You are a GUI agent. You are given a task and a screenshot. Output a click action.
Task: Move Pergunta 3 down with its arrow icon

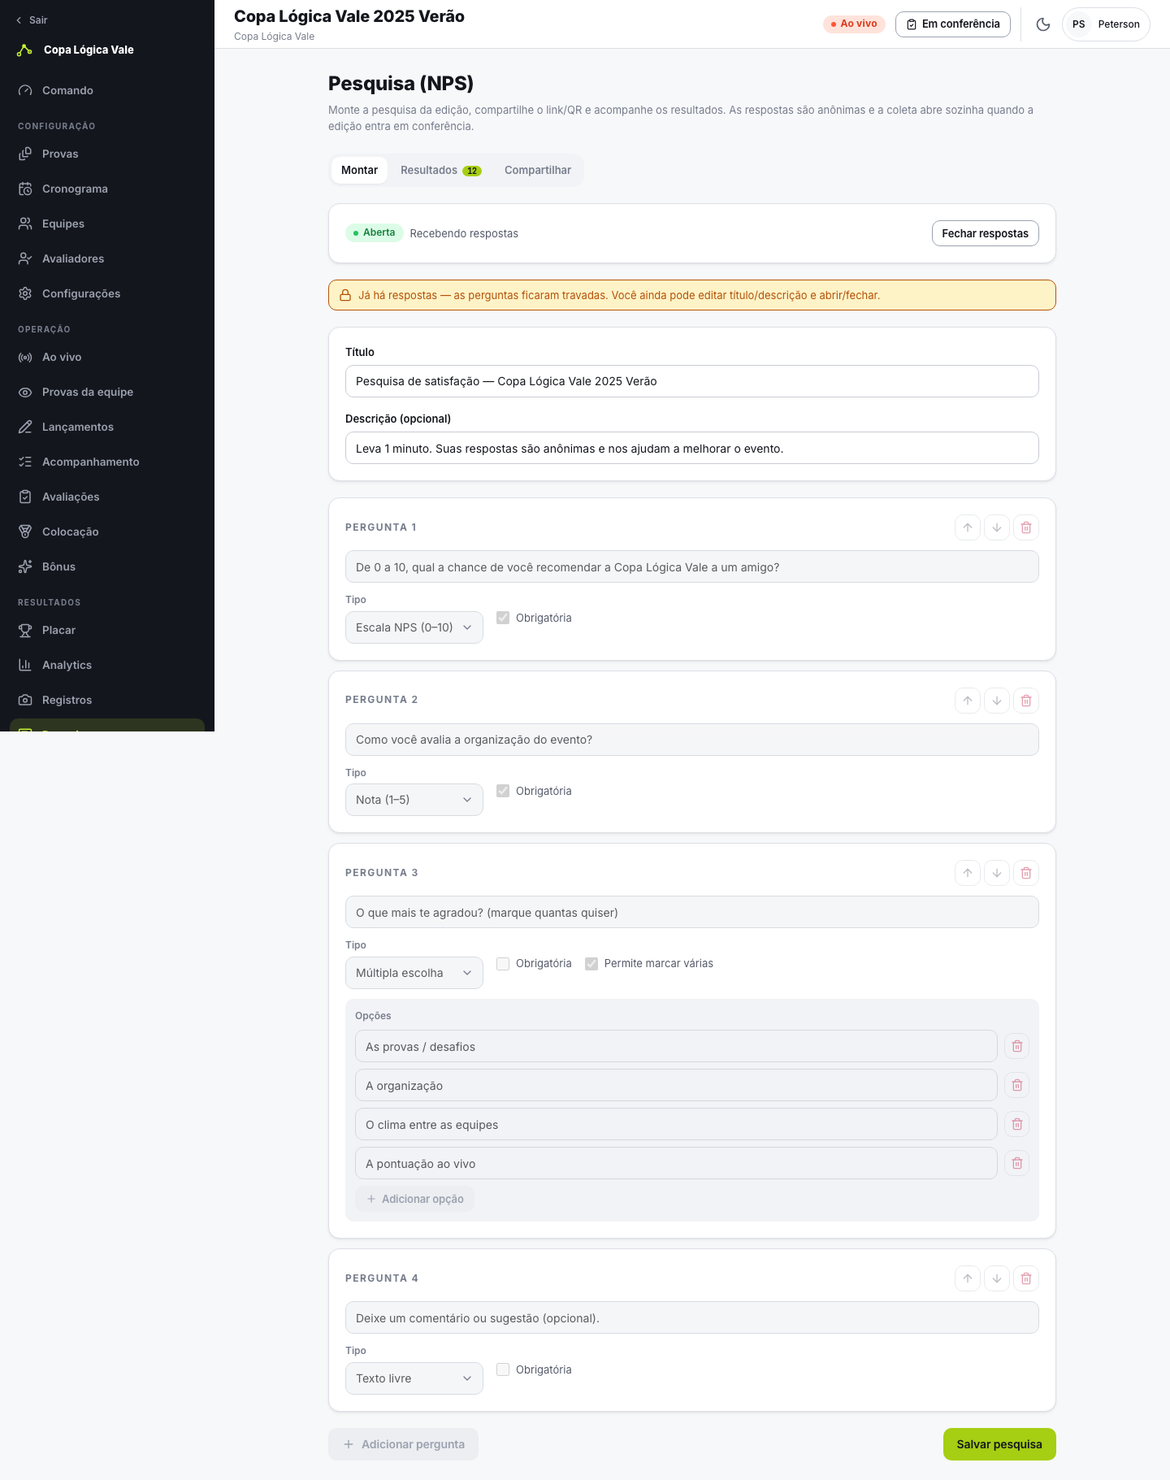[997, 873]
